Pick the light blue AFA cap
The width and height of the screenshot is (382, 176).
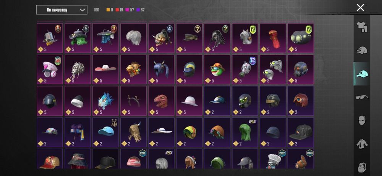click(x=105, y=133)
